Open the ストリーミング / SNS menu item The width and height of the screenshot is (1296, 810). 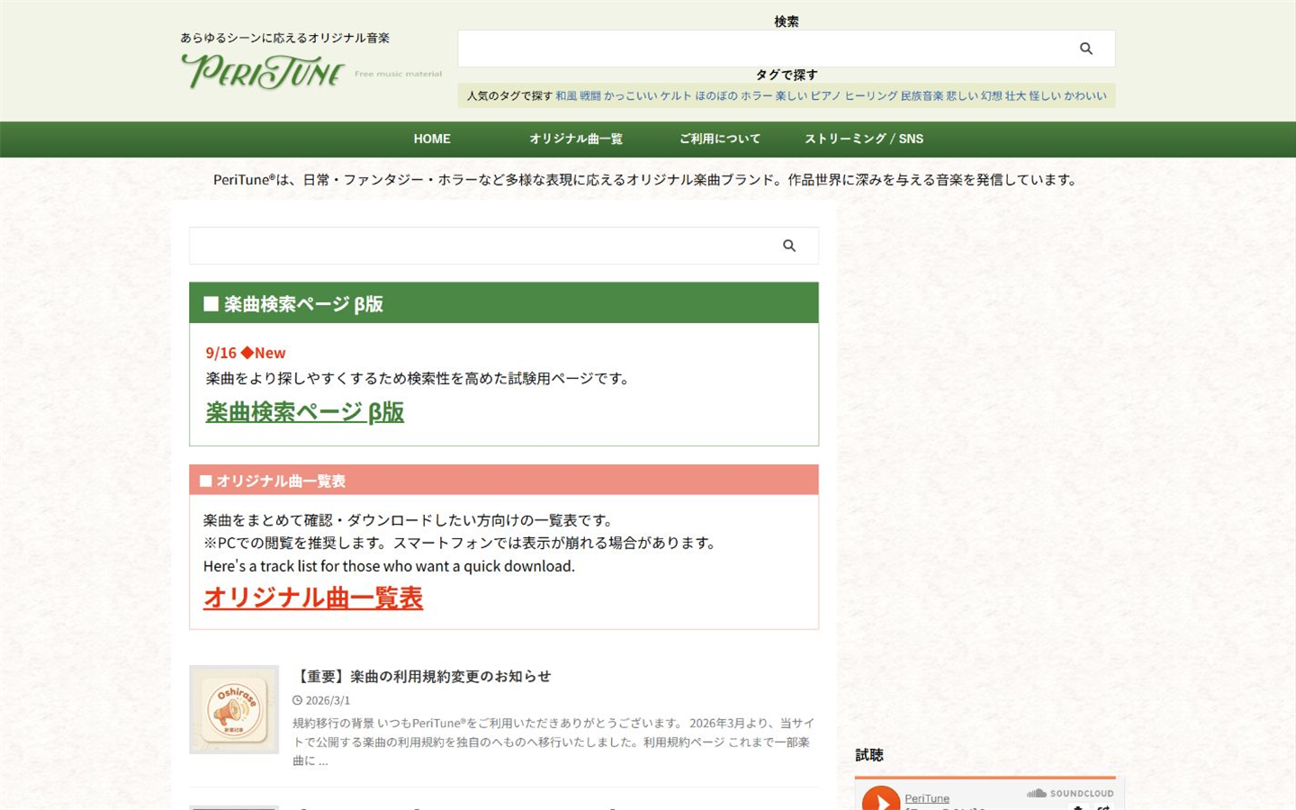[x=864, y=139]
